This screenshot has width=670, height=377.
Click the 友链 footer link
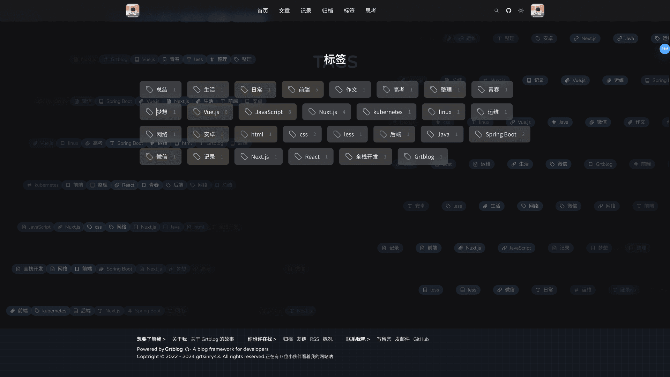point(301,339)
